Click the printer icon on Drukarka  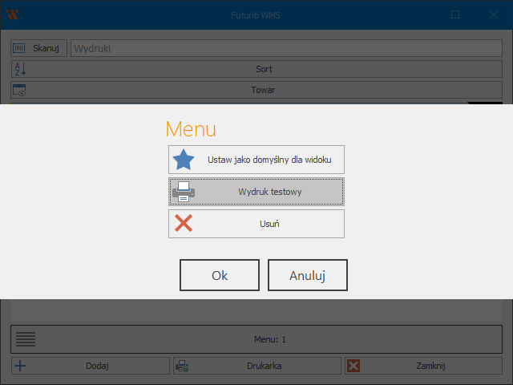182,366
